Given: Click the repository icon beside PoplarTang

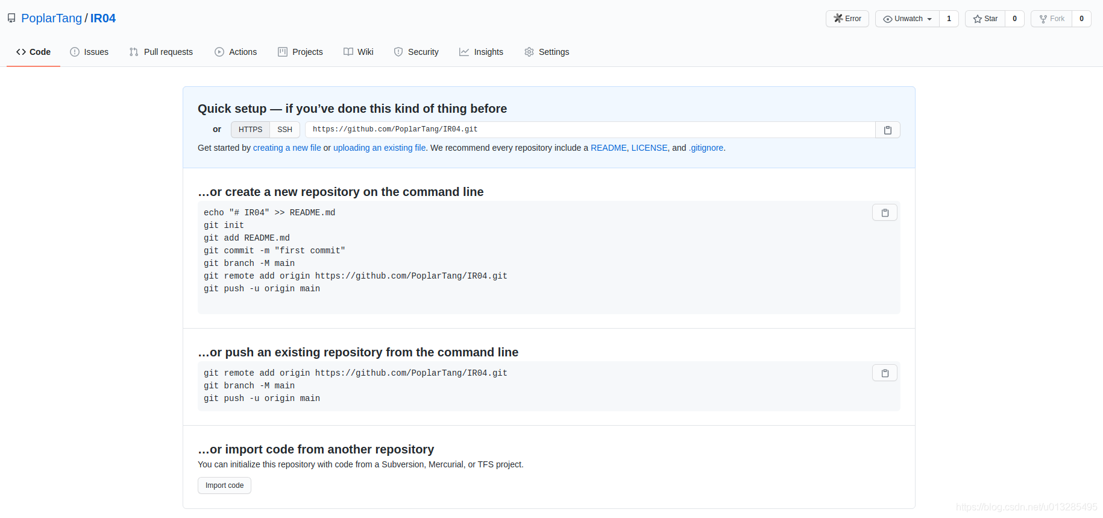Looking at the screenshot, I should click(11, 18).
